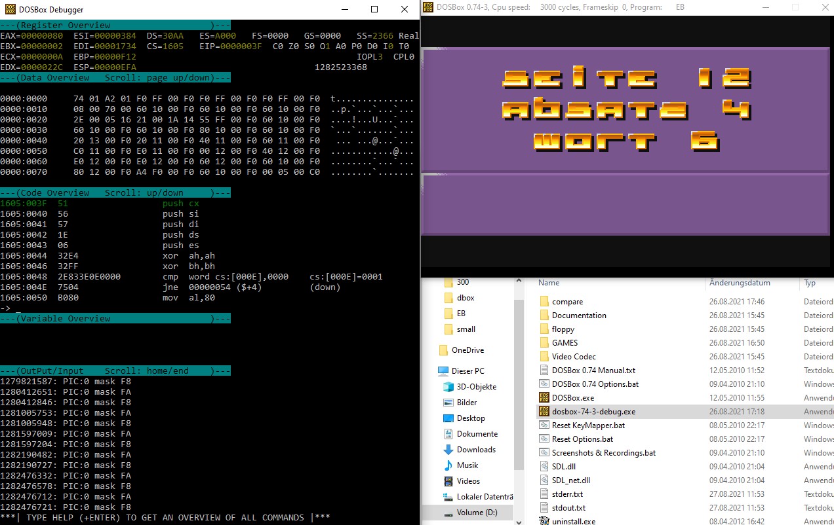Image resolution: width=834 pixels, height=525 pixels.
Task: Click log line '1279821587: PIC:0 mask F8'
Action: (x=66, y=382)
